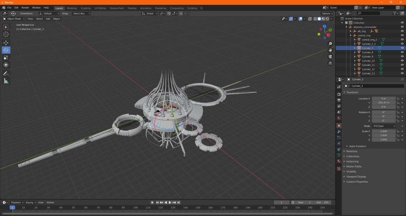The height and width of the screenshot is (216, 406).
Task: Open the Render properties tab
Action: click(x=339, y=94)
